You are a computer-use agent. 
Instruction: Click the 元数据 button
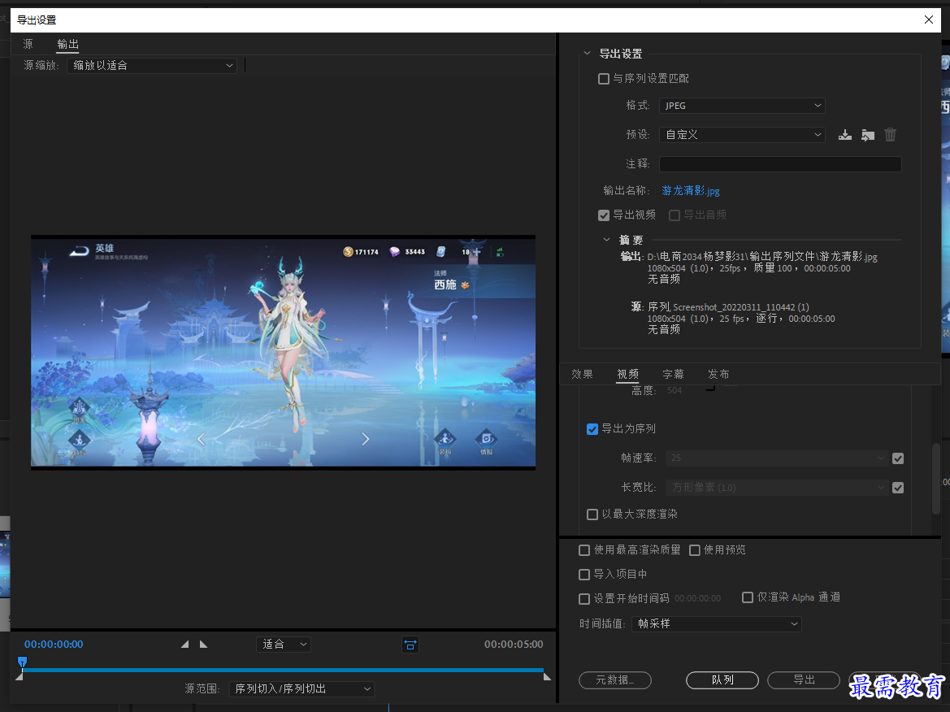pyautogui.click(x=615, y=680)
